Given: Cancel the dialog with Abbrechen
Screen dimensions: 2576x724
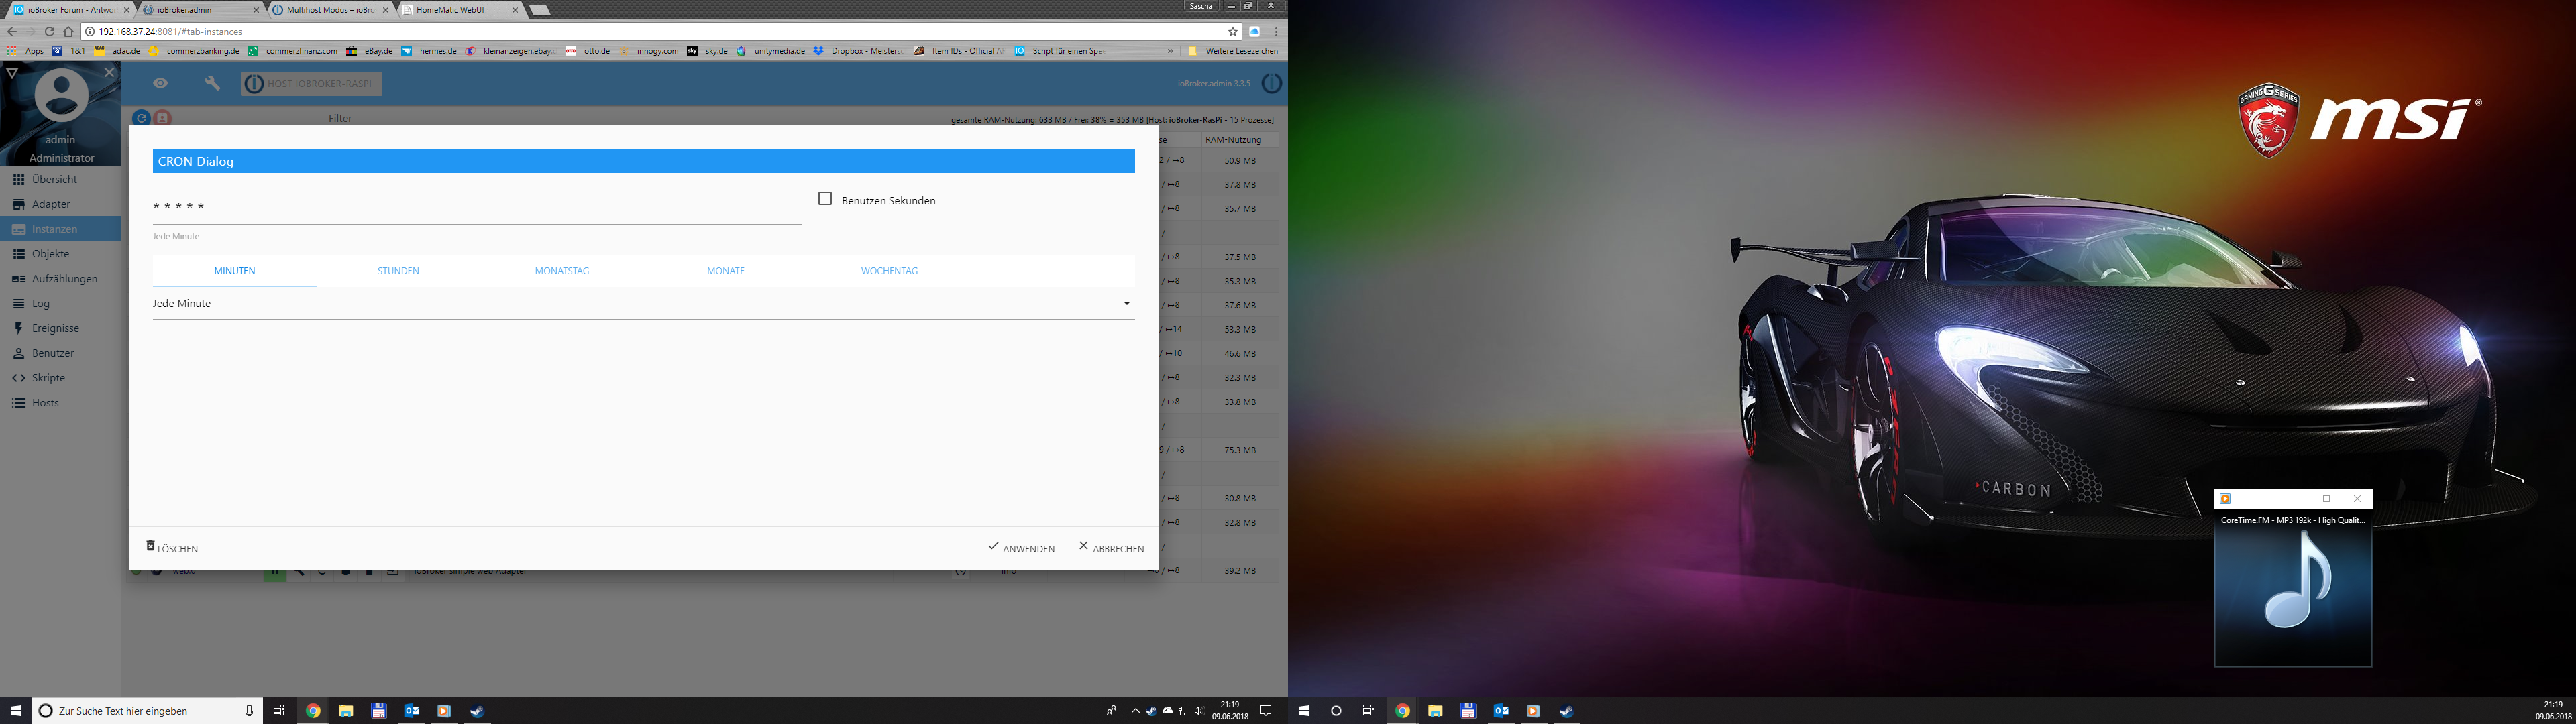Looking at the screenshot, I should pyautogui.click(x=1111, y=548).
